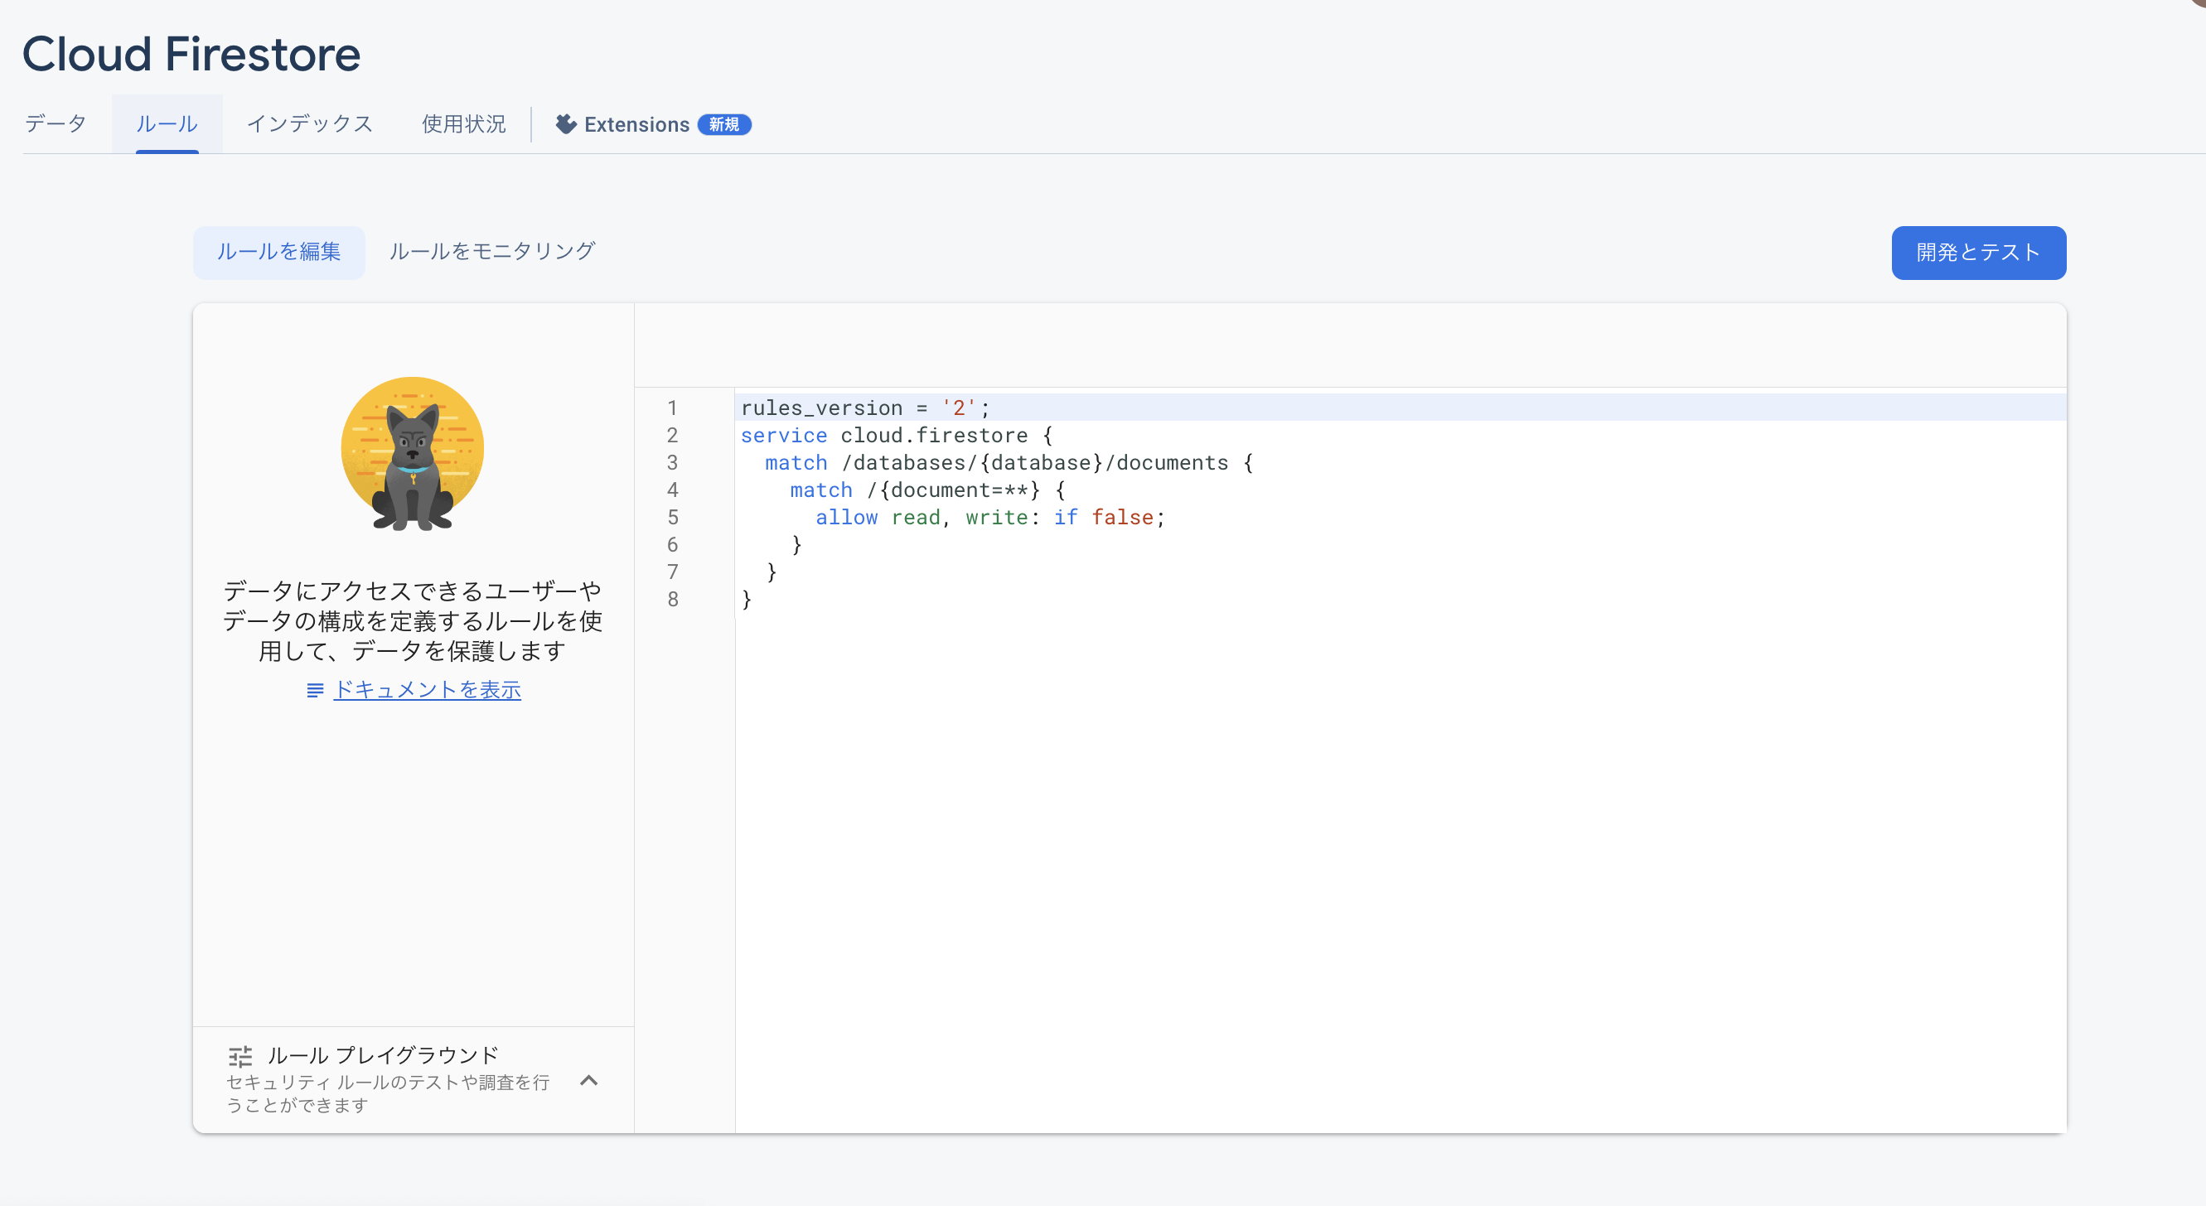
Task: Open the ドキュメントを表示 link
Action: tap(427, 690)
